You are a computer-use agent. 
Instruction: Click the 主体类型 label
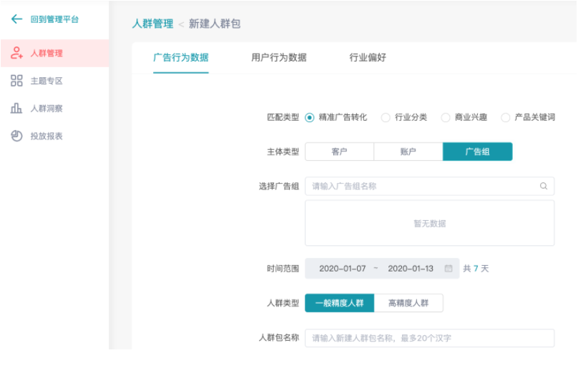pyautogui.click(x=283, y=151)
